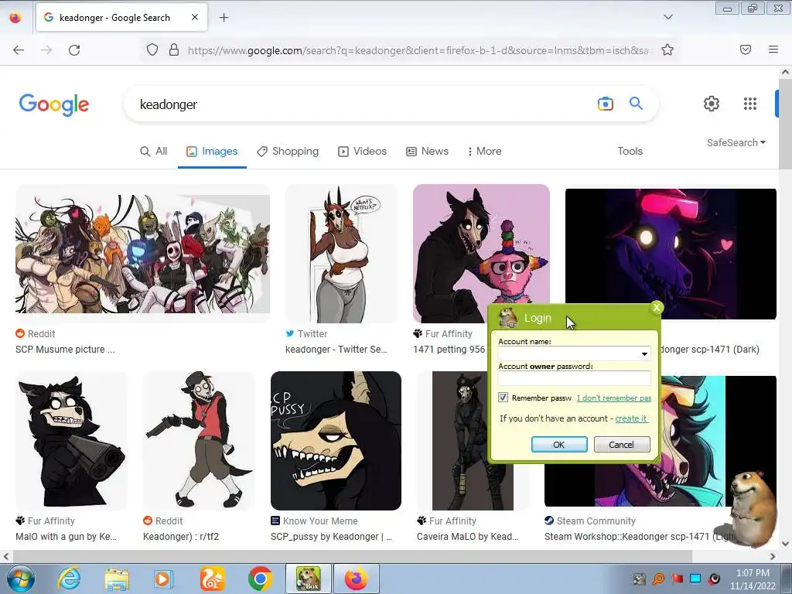Launch Internet Explorer from the taskbar
The image size is (792, 594).
click(68, 579)
